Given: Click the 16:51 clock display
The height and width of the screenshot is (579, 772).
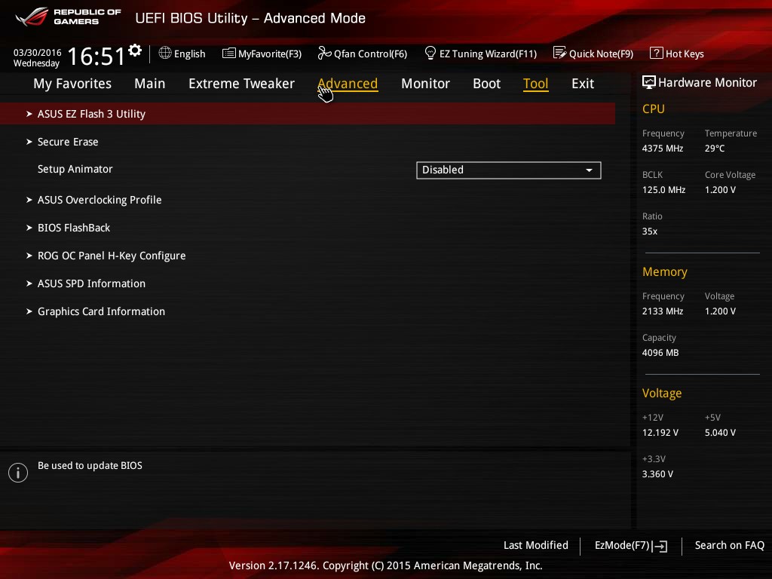Looking at the screenshot, I should point(96,56).
